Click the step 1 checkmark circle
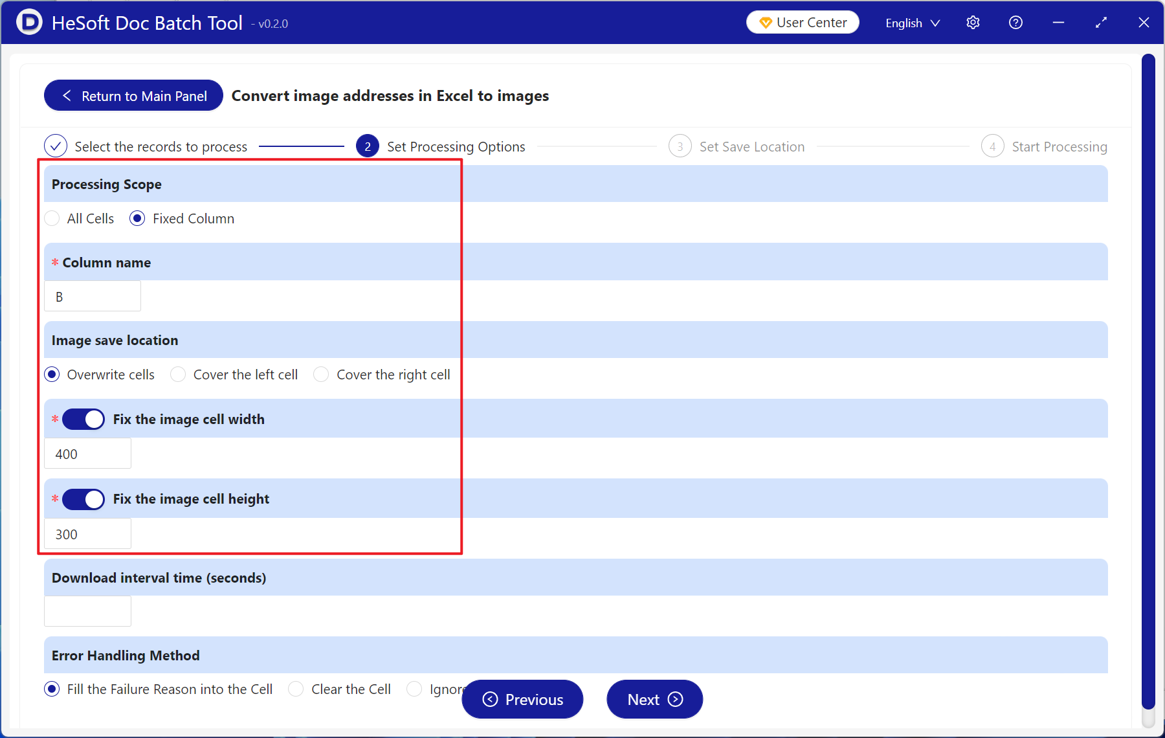This screenshot has width=1165, height=738. pos(56,146)
